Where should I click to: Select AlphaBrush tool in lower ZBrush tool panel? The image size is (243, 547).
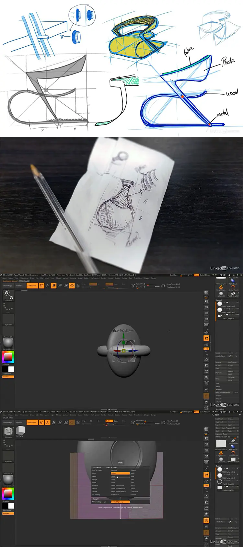(233, 447)
